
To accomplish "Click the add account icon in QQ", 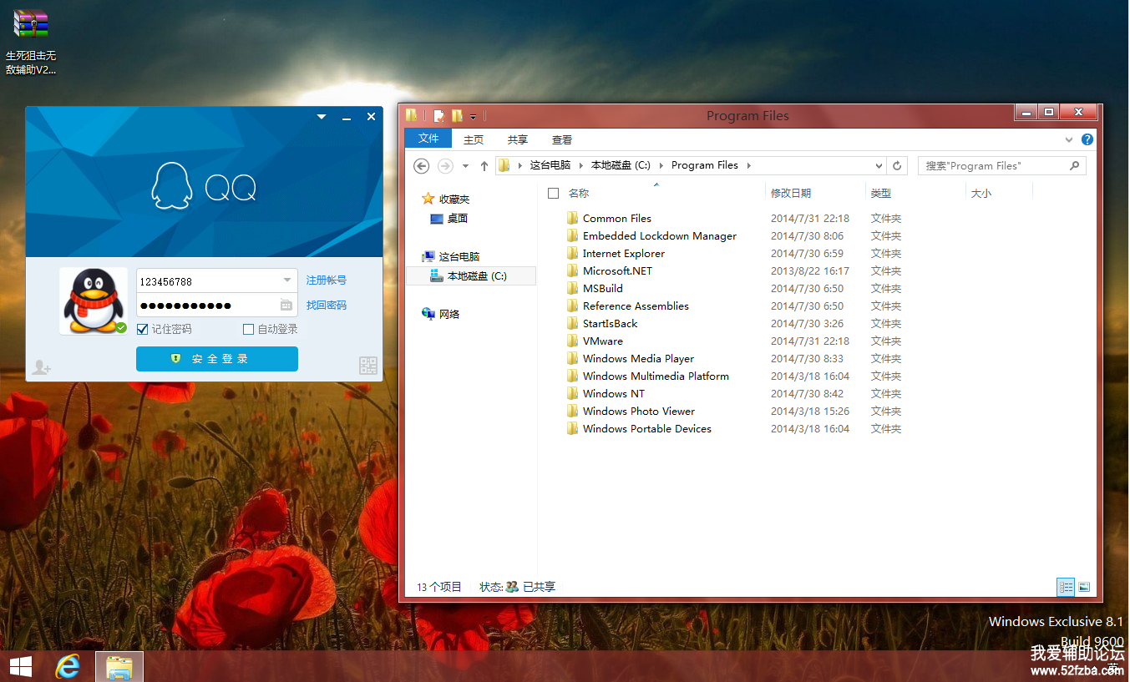I will click(41, 366).
